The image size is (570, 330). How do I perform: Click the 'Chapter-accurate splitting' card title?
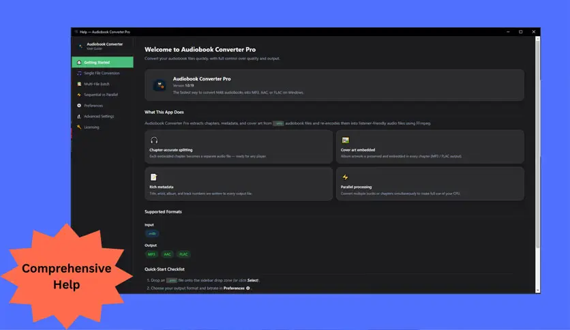[x=171, y=150]
